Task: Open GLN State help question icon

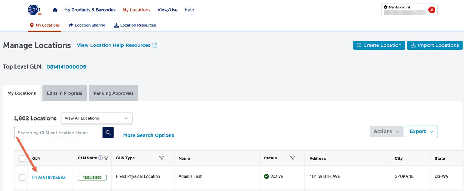Action: coord(100,158)
